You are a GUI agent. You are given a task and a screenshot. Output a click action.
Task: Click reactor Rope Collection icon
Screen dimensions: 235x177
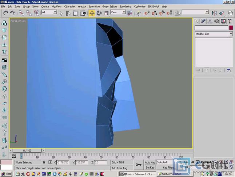pos(4,45)
